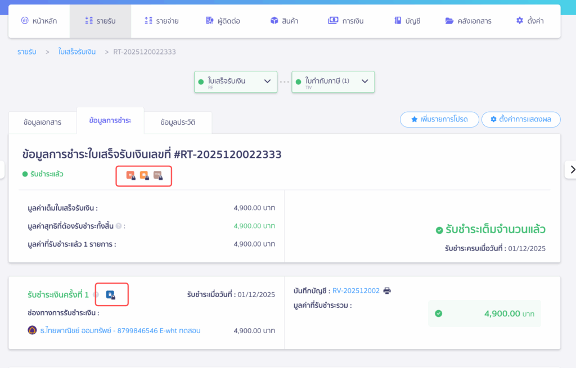Screen dimensions: 576x368
Task: Expand the right-side slide-out panel arrow
Action: click(x=571, y=169)
